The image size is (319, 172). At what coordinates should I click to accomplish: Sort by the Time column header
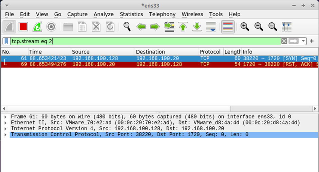(50, 52)
